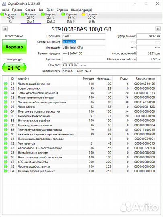Minimize the CrystalDiskInfo window
163x217 pixels.
point(135,4)
